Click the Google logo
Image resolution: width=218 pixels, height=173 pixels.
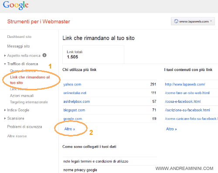[16, 5]
